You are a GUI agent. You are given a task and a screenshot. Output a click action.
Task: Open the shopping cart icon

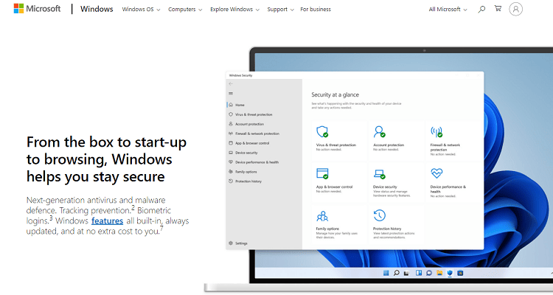[498, 8]
